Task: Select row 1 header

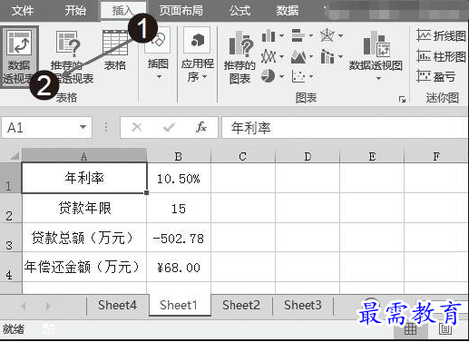Action: (x=11, y=179)
